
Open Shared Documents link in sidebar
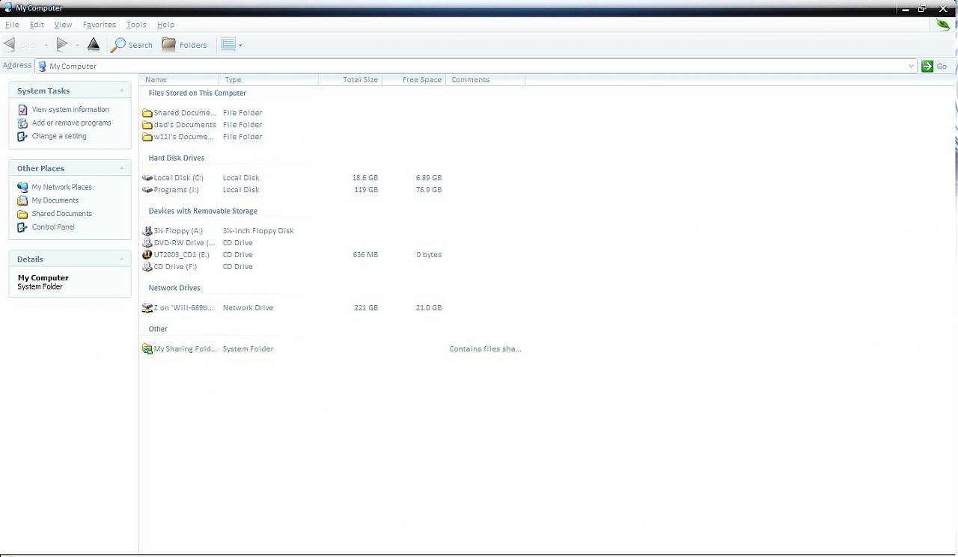[x=61, y=214]
